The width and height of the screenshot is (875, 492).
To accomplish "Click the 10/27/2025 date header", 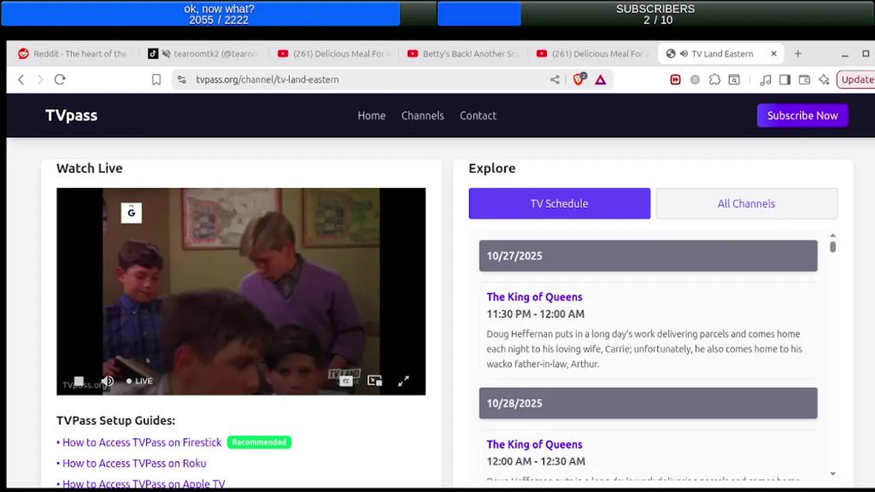I will 648,256.
